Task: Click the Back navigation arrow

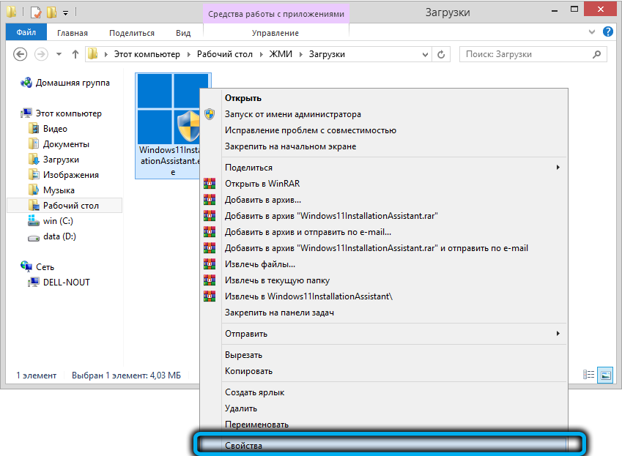Action: (x=21, y=54)
